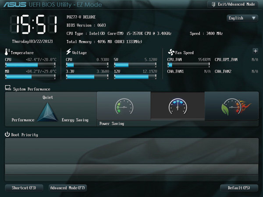Click the Total Memory : 4096 MB text
The width and height of the screenshot is (263, 197).
pyautogui.click(x=104, y=42)
